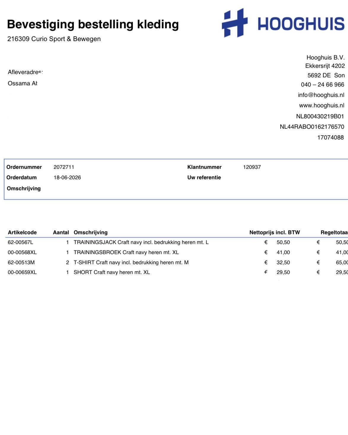This screenshot has width=348, height=435.
Task: Click the quantity 2 in T-SHIRT row
Action: [67, 262]
